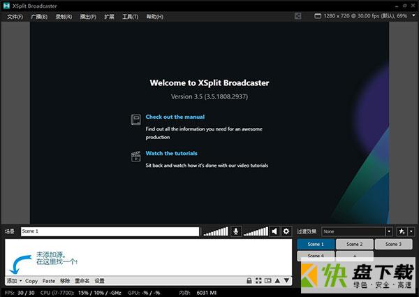The image size is (419, 297).
Task: Open the 工具(T) menu
Action: (130, 17)
